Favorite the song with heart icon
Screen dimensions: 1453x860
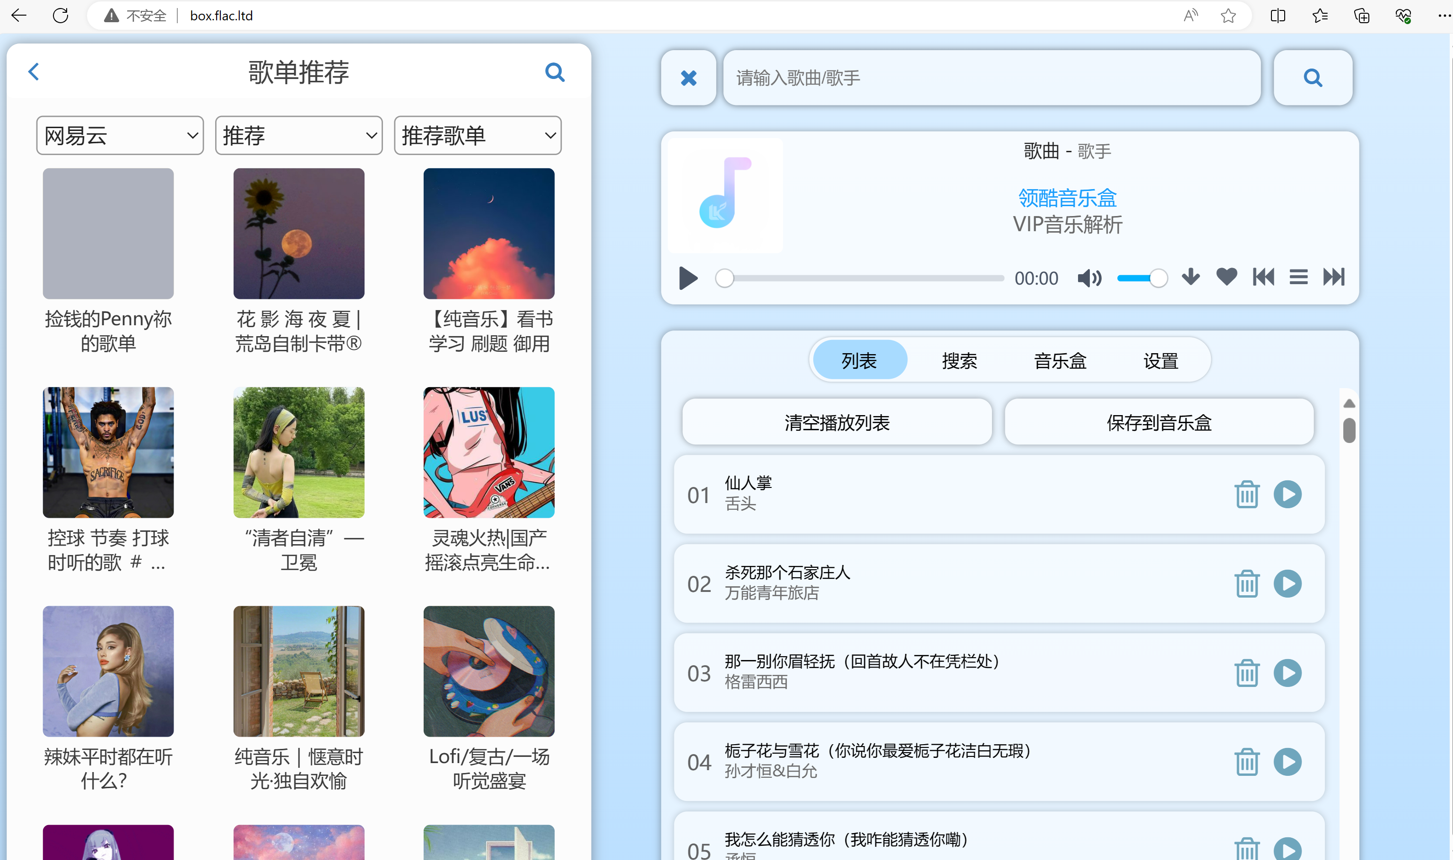click(x=1227, y=277)
